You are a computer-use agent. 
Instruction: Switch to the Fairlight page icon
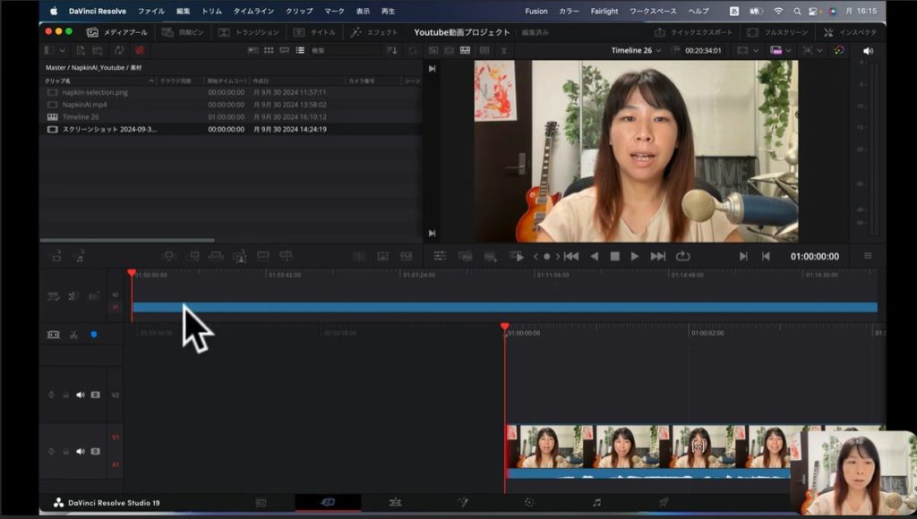pos(596,503)
